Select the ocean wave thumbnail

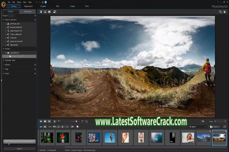pyautogui.click(x=157, y=137)
